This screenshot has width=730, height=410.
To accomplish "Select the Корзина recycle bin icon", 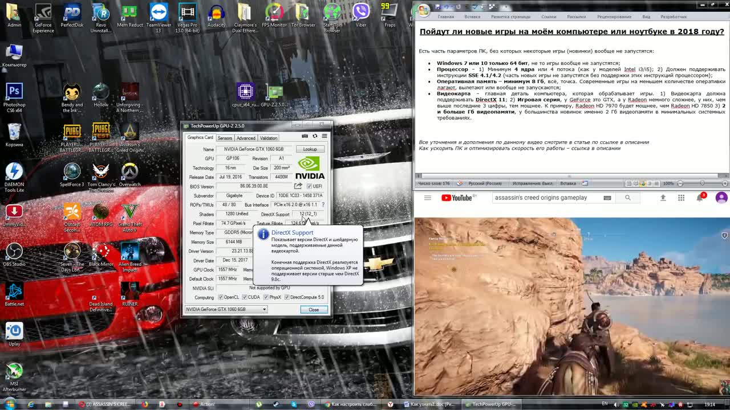I will pos(14,136).
